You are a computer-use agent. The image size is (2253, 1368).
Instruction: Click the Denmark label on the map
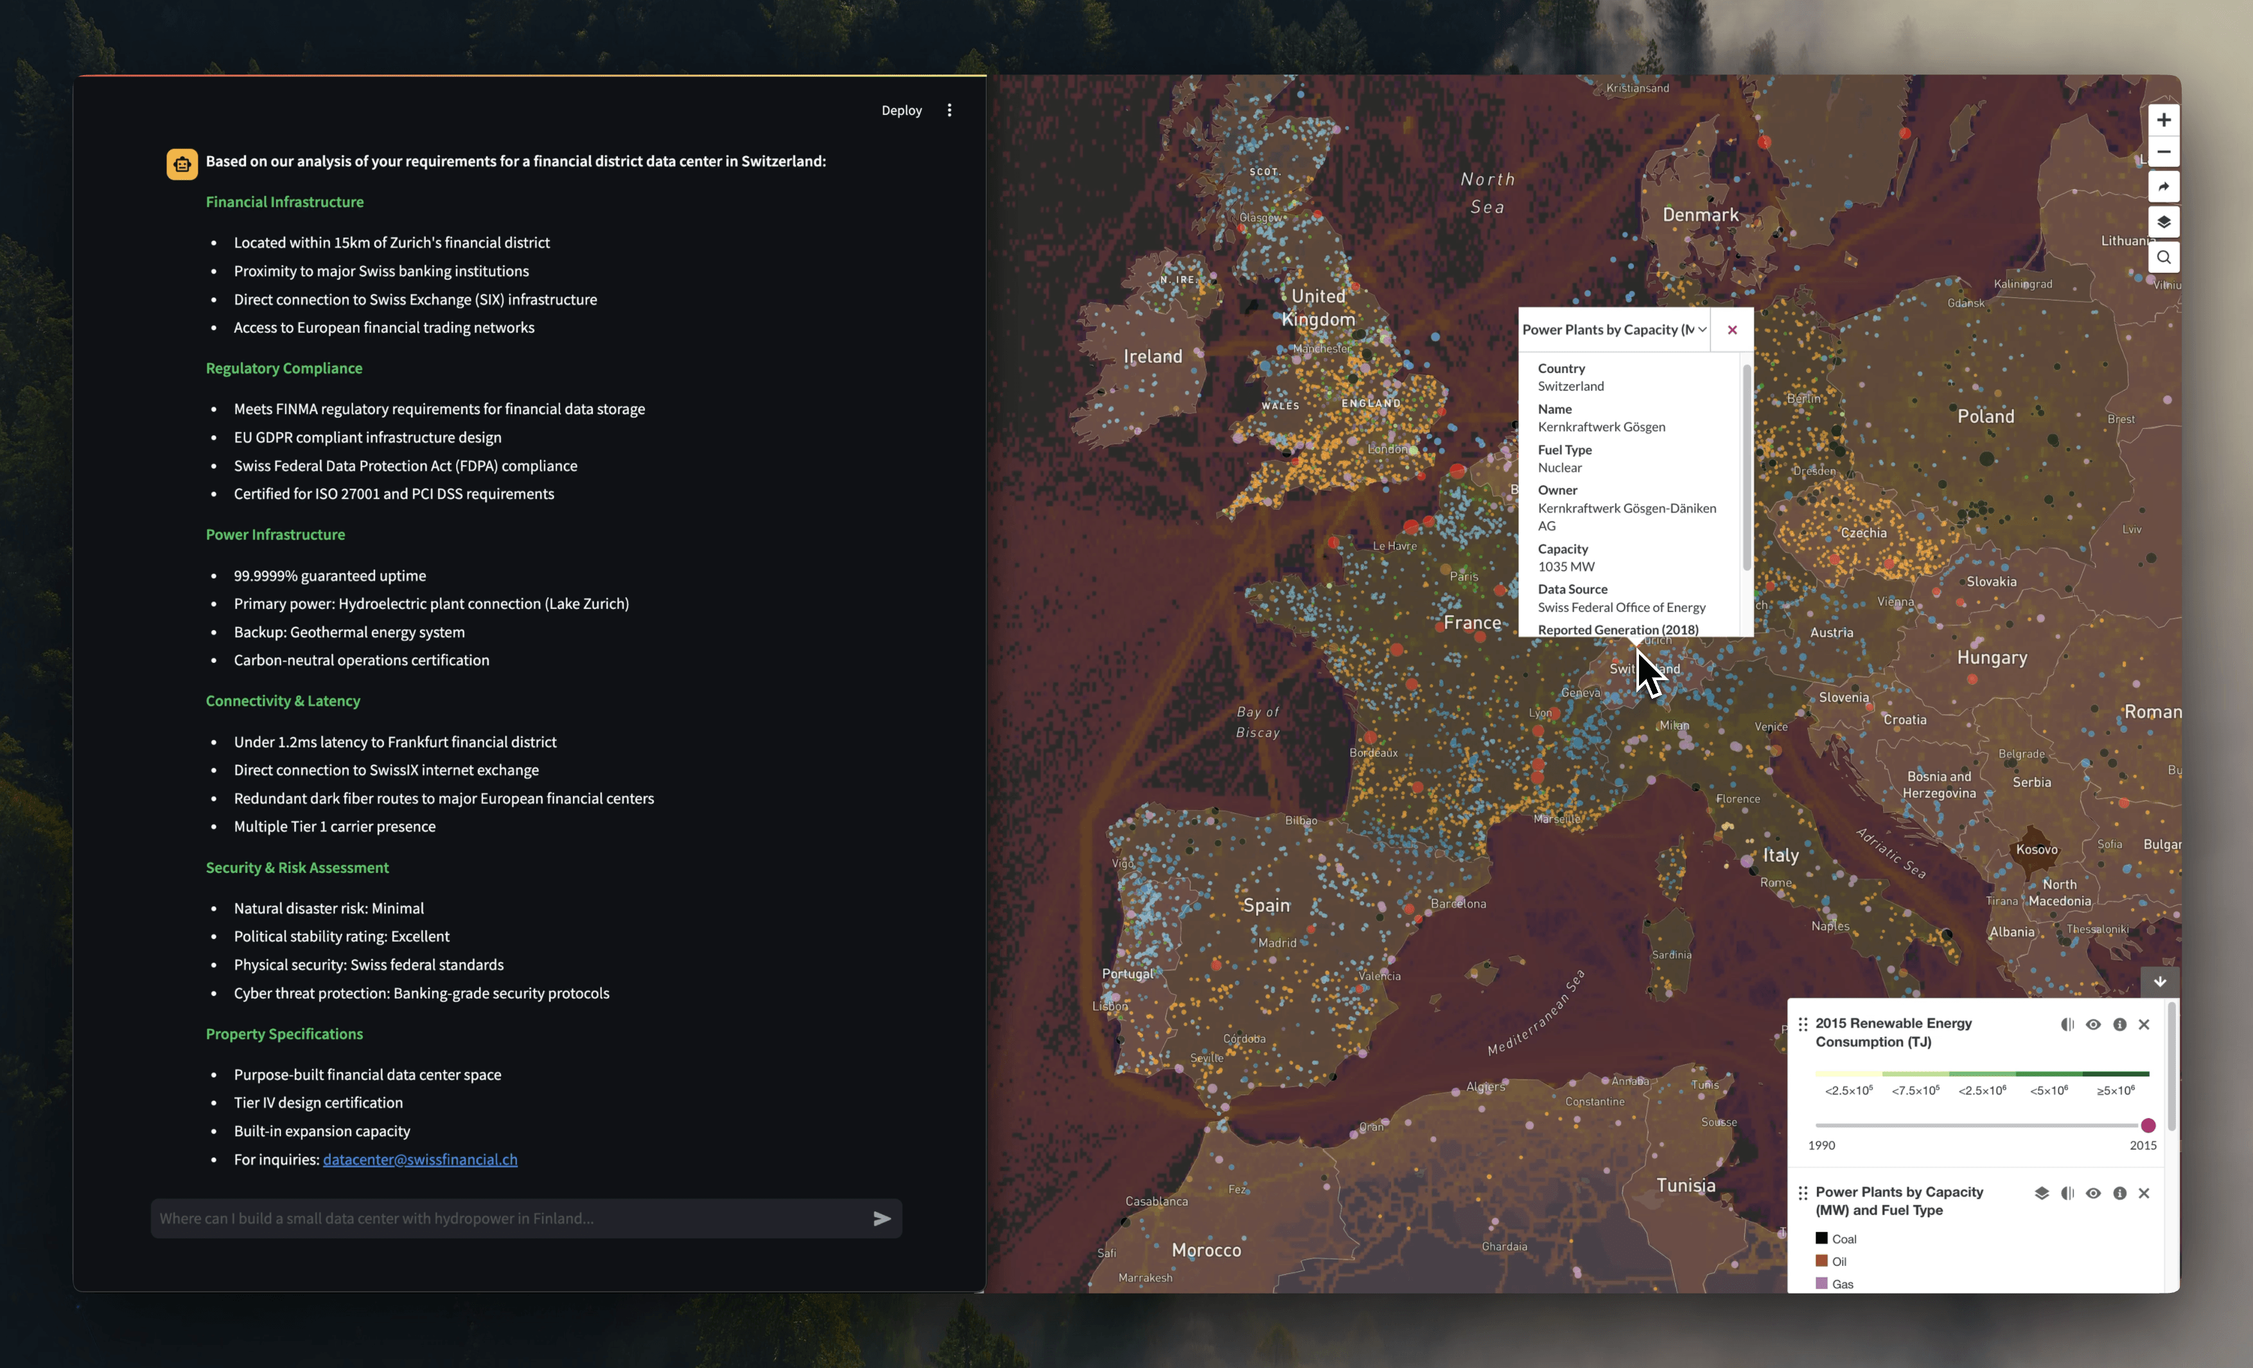tap(1701, 215)
